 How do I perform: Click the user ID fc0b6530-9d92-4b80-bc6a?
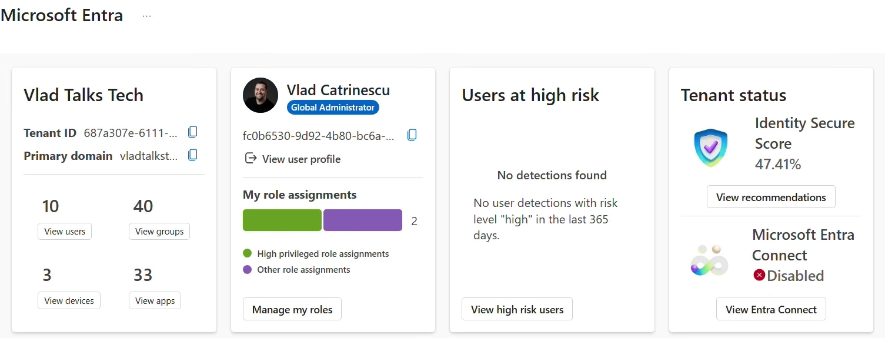click(319, 136)
